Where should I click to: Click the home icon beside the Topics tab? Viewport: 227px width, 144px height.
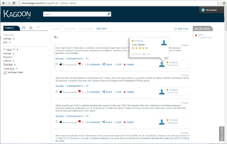[x=24, y=28]
